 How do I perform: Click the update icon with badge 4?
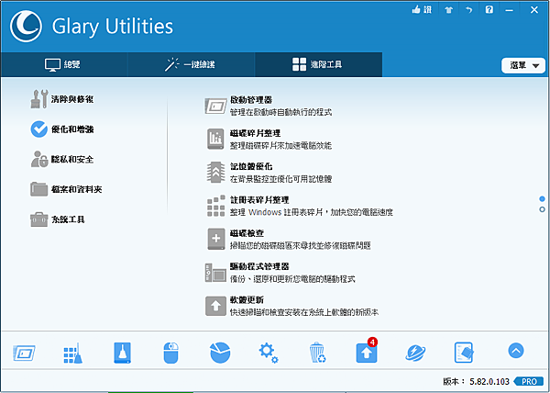(367, 351)
